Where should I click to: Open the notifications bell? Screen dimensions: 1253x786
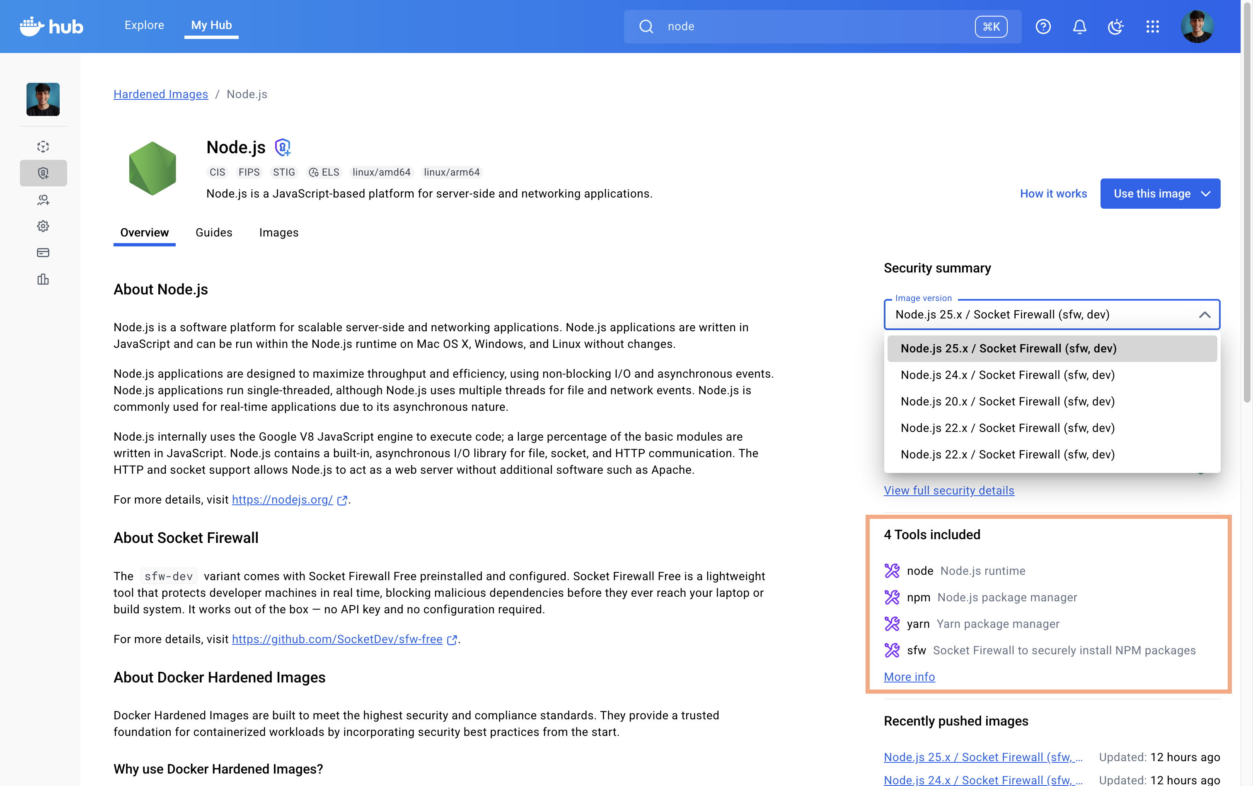coord(1079,27)
